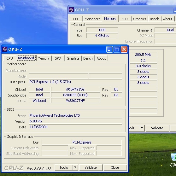Click the Close button in front window
Viewport: 176px width, 176px height.
(x=115, y=167)
